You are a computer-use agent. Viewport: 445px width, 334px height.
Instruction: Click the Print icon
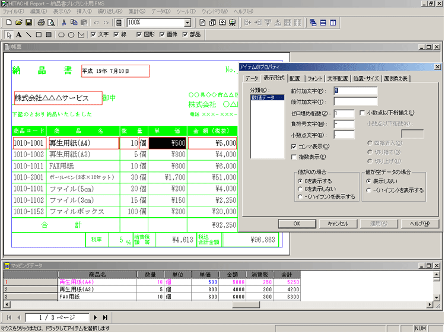point(41,23)
